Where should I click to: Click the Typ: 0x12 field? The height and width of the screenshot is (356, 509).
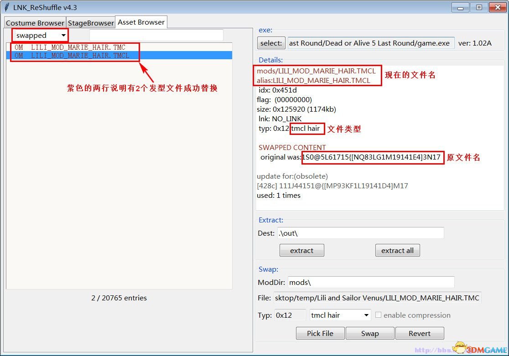[290, 315]
